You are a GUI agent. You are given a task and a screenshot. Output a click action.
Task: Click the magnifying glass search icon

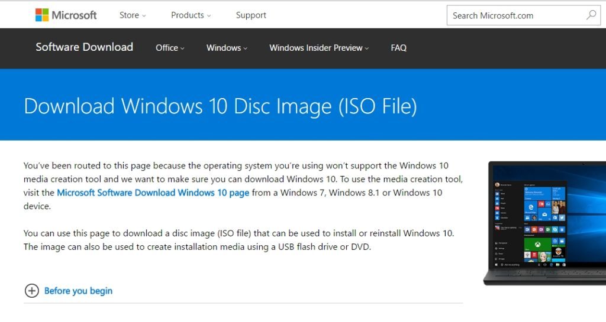pos(591,15)
